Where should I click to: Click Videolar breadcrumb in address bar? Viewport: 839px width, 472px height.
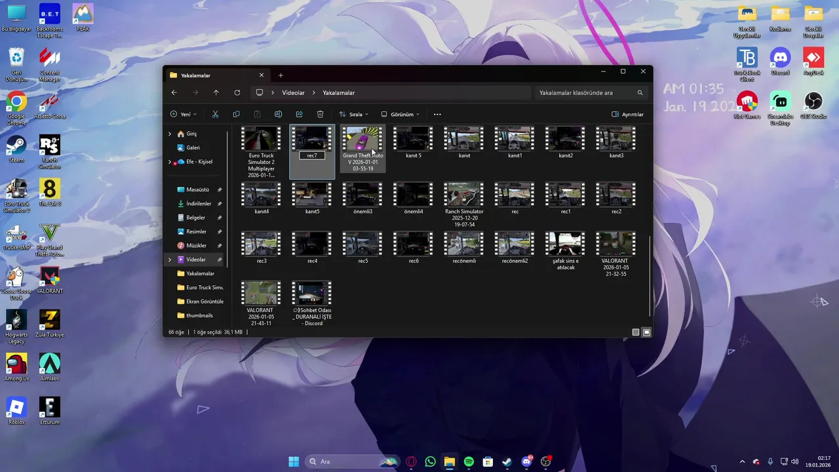(293, 92)
